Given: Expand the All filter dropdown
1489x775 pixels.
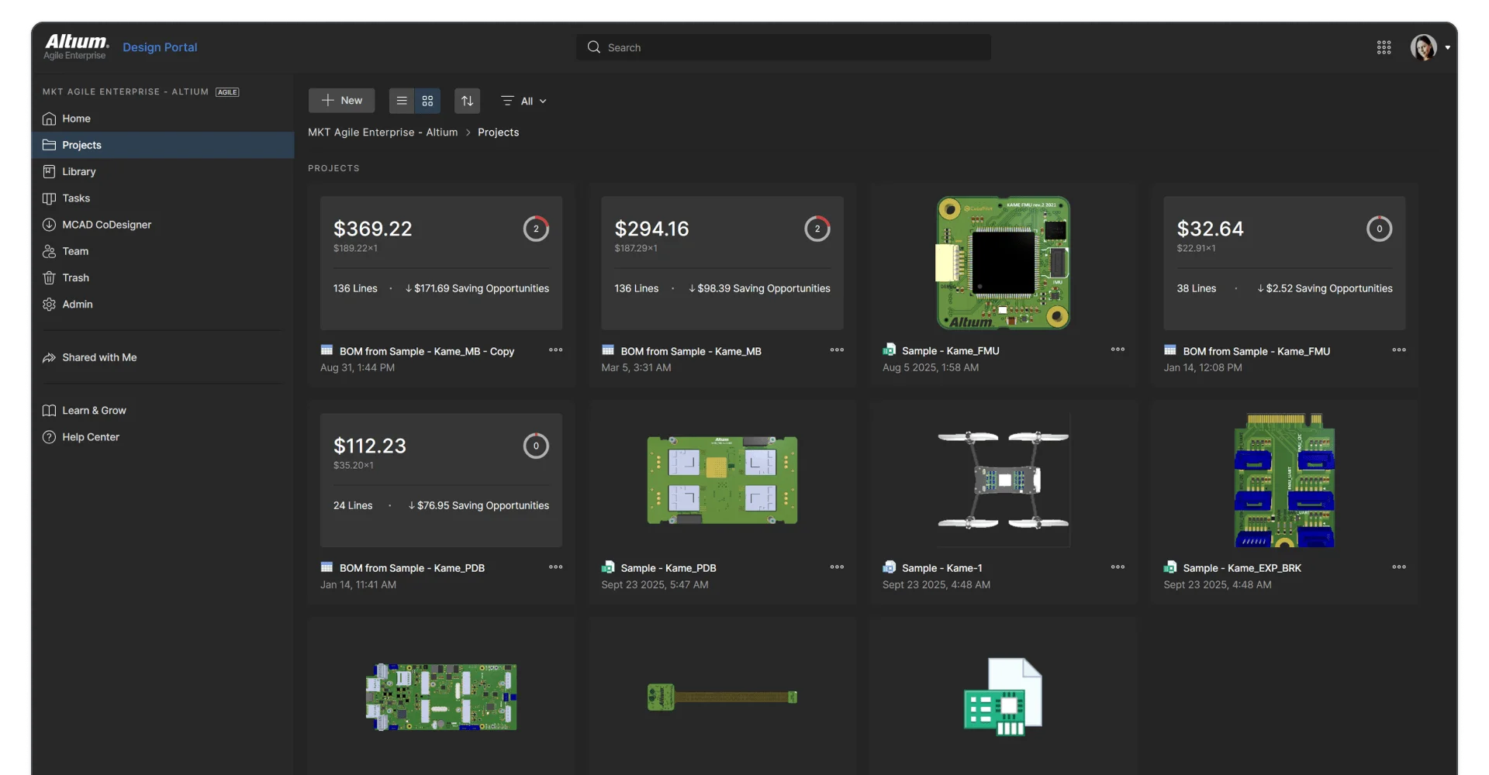Looking at the screenshot, I should (x=524, y=101).
